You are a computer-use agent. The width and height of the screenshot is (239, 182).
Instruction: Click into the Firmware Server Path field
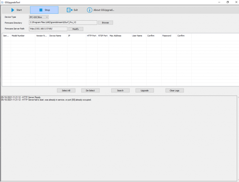48,29
